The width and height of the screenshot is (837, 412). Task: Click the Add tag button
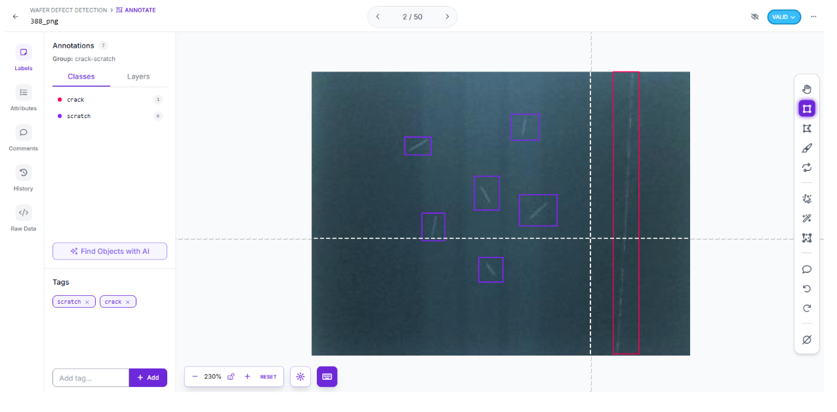click(148, 378)
